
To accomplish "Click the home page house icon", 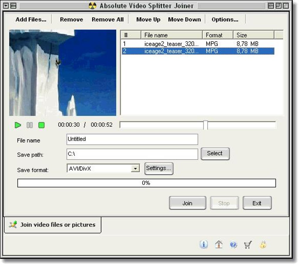I will click(219, 244).
